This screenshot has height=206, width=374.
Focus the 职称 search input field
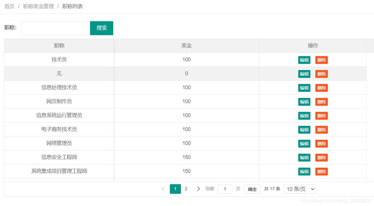point(55,28)
